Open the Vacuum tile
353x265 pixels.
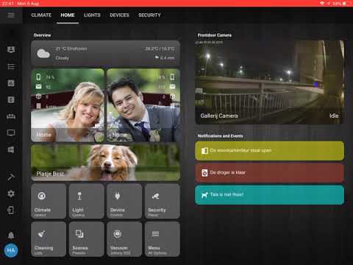pos(124,239)
